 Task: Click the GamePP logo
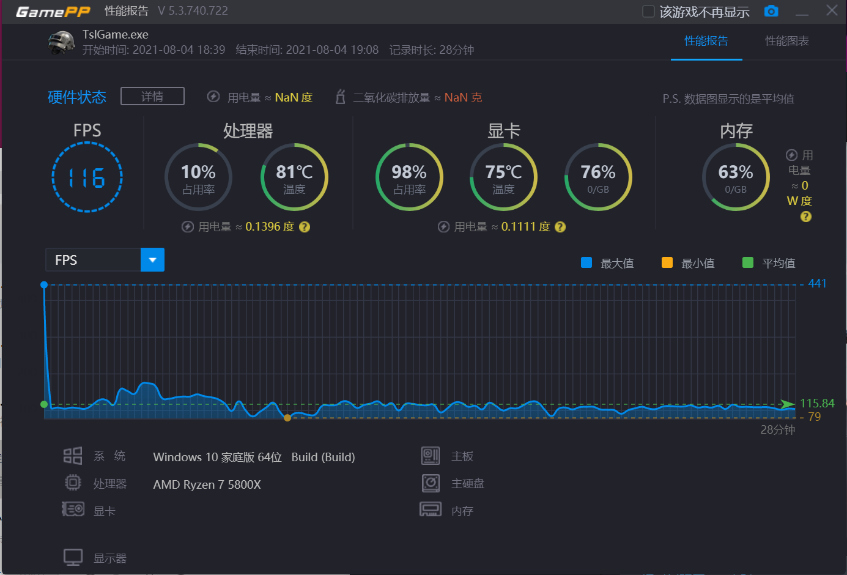[53, 12]
